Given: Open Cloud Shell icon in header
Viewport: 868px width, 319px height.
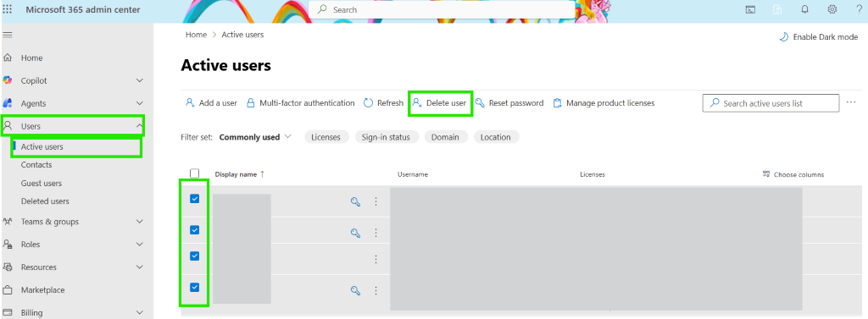Looking at the screenshot, I should [751, 9].
